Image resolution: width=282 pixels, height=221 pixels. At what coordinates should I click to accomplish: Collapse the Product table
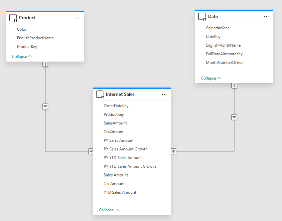point(22,57)
